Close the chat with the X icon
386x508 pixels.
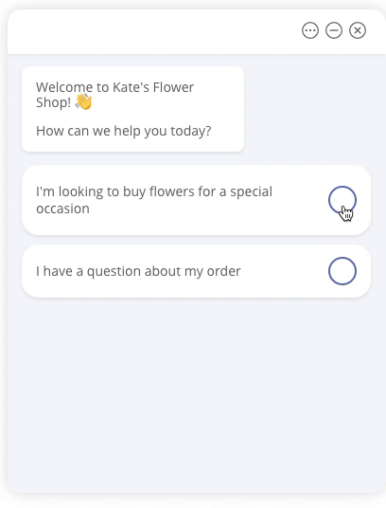(x=358, y=30)
